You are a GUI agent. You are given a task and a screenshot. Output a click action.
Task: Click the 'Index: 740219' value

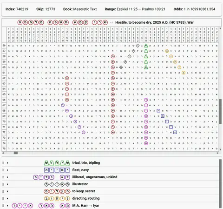tap(17, 9)
